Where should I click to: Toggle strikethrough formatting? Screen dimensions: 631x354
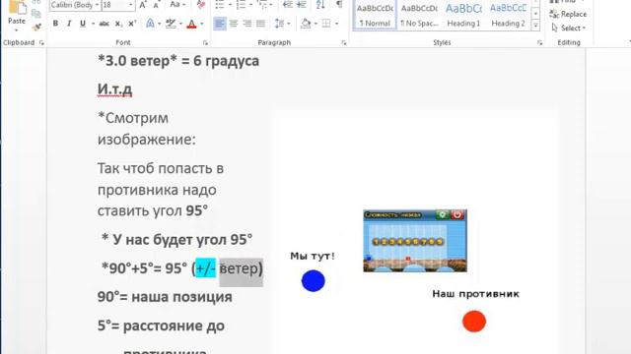[x=104, y=24]
